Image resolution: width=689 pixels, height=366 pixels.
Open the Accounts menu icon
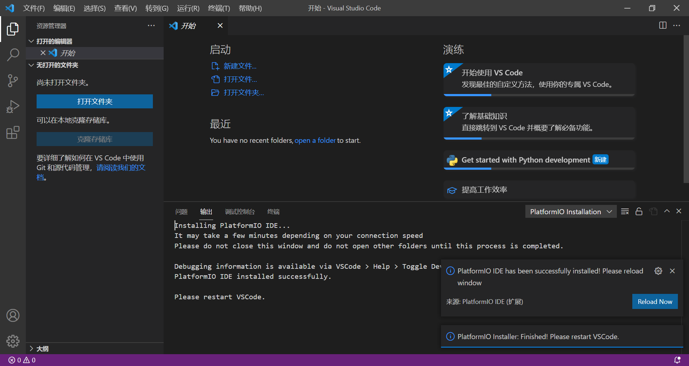point(13,315)
